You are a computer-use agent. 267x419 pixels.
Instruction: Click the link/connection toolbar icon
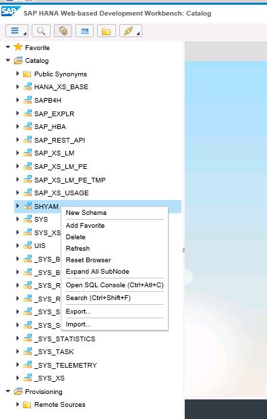(130, 31)
